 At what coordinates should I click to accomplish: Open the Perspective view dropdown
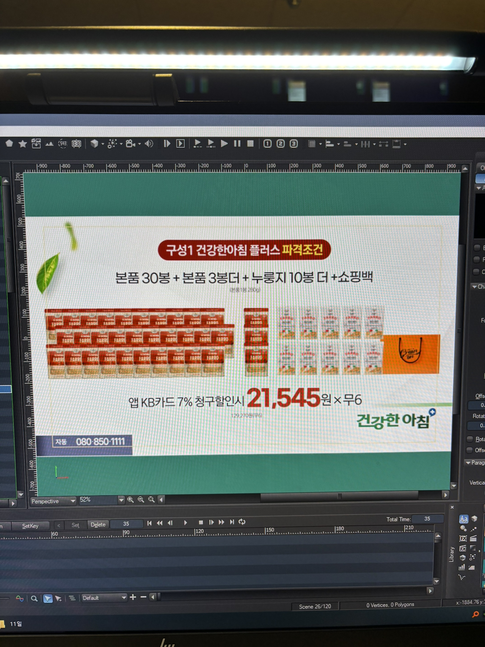point(53,501)
